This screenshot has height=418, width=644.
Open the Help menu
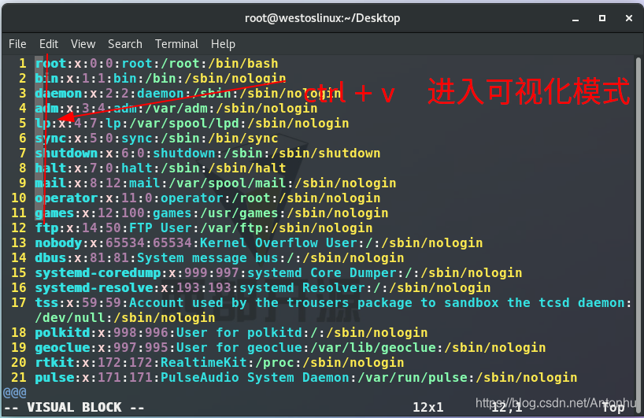223,44
